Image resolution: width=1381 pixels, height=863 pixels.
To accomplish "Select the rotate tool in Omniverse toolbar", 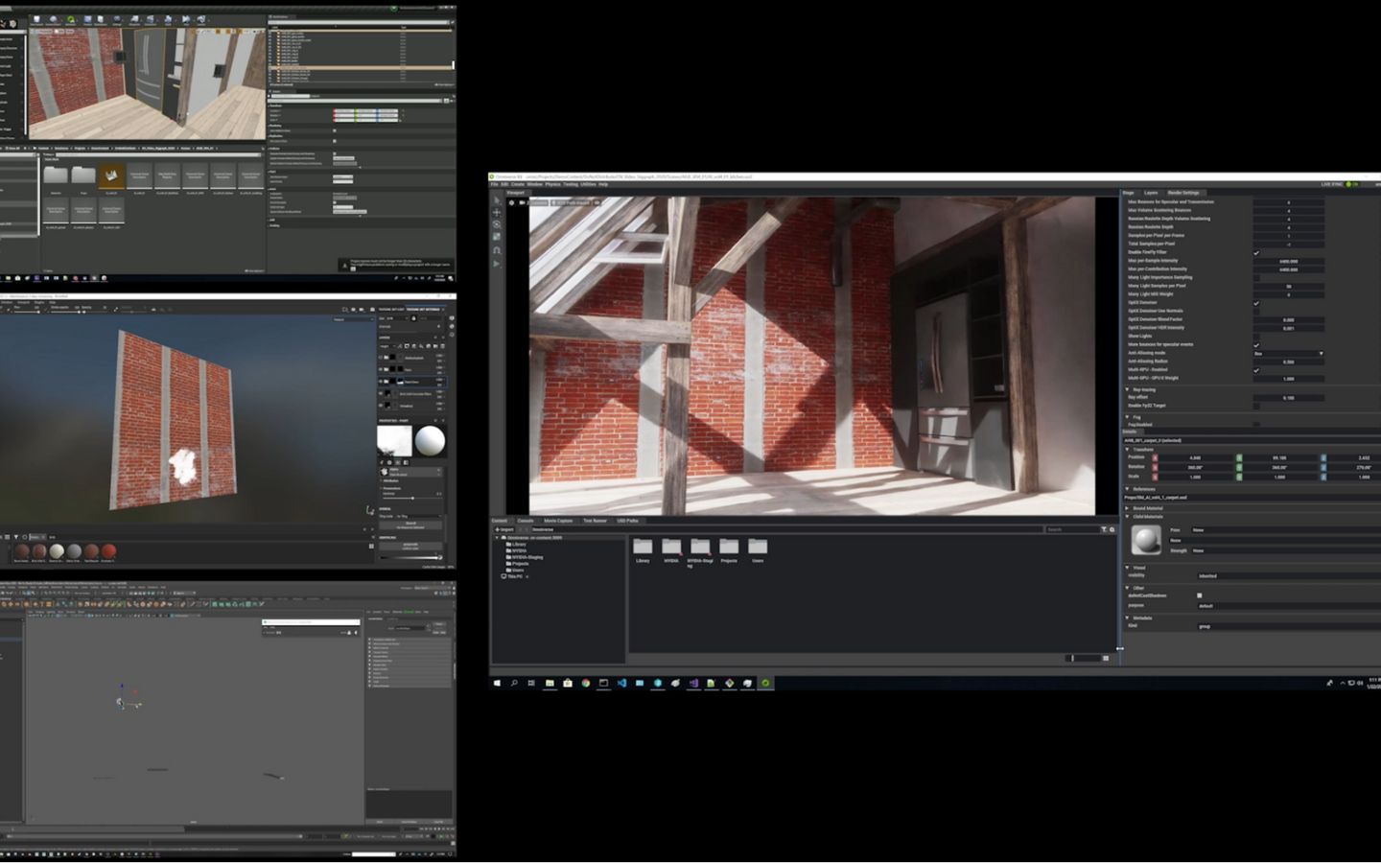I will tap(497, 224).
